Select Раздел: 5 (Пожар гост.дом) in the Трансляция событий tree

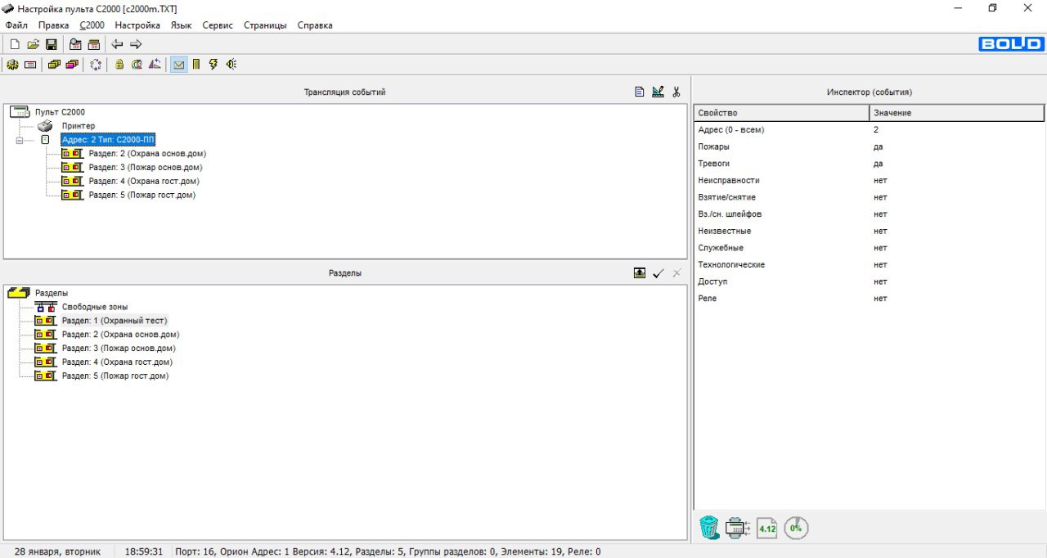coord(142,196)
